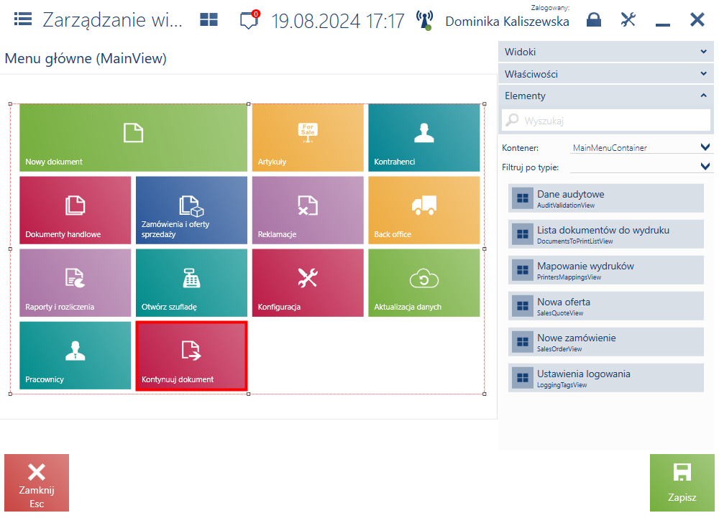Close the application window
719x518 pixels.
(x=697, y=19)
